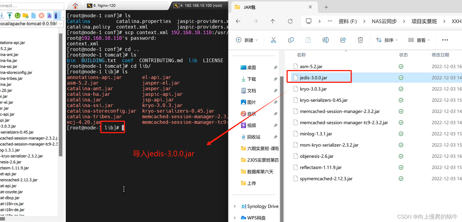Unpin '文档' using its pin icon
This screenshot has height=222, width=462.
(275, 91)
